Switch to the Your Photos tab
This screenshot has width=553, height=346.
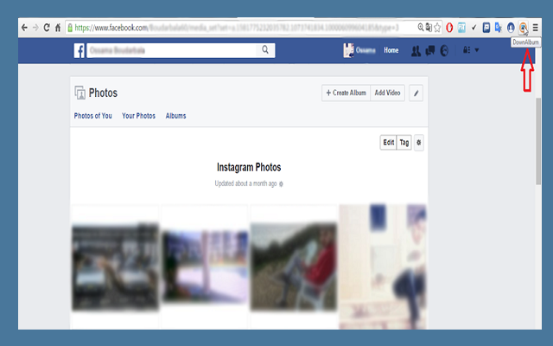pos(138,116)
